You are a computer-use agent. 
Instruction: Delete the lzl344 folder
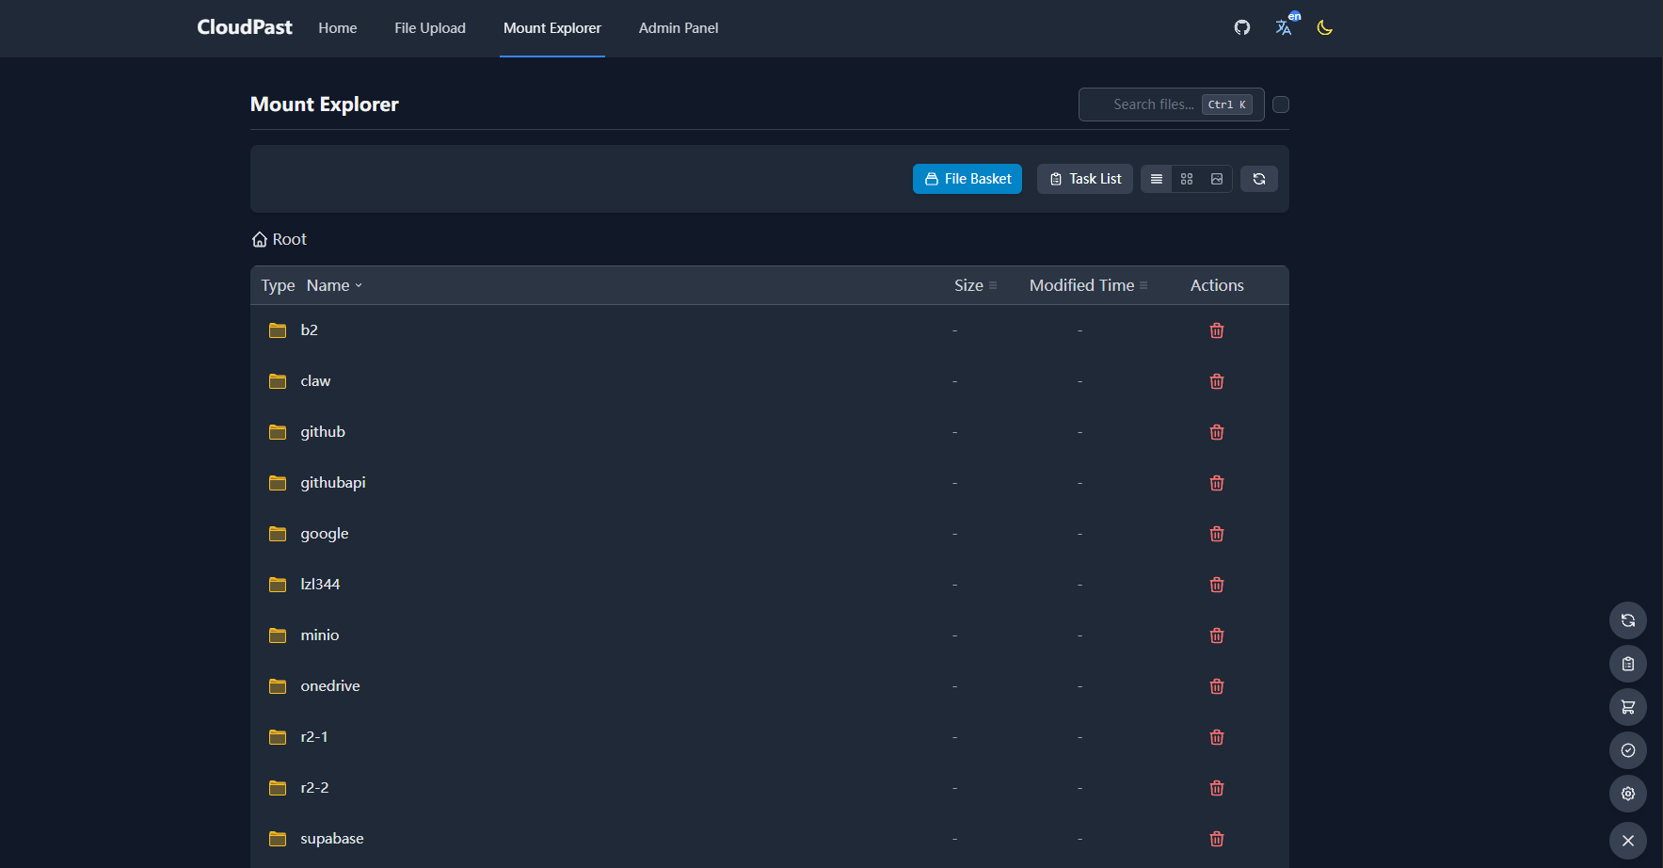[1217, 585]
